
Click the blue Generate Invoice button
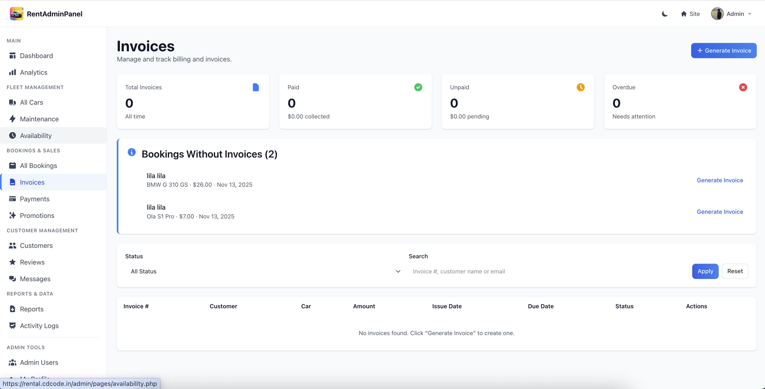[x=724, y=51]
